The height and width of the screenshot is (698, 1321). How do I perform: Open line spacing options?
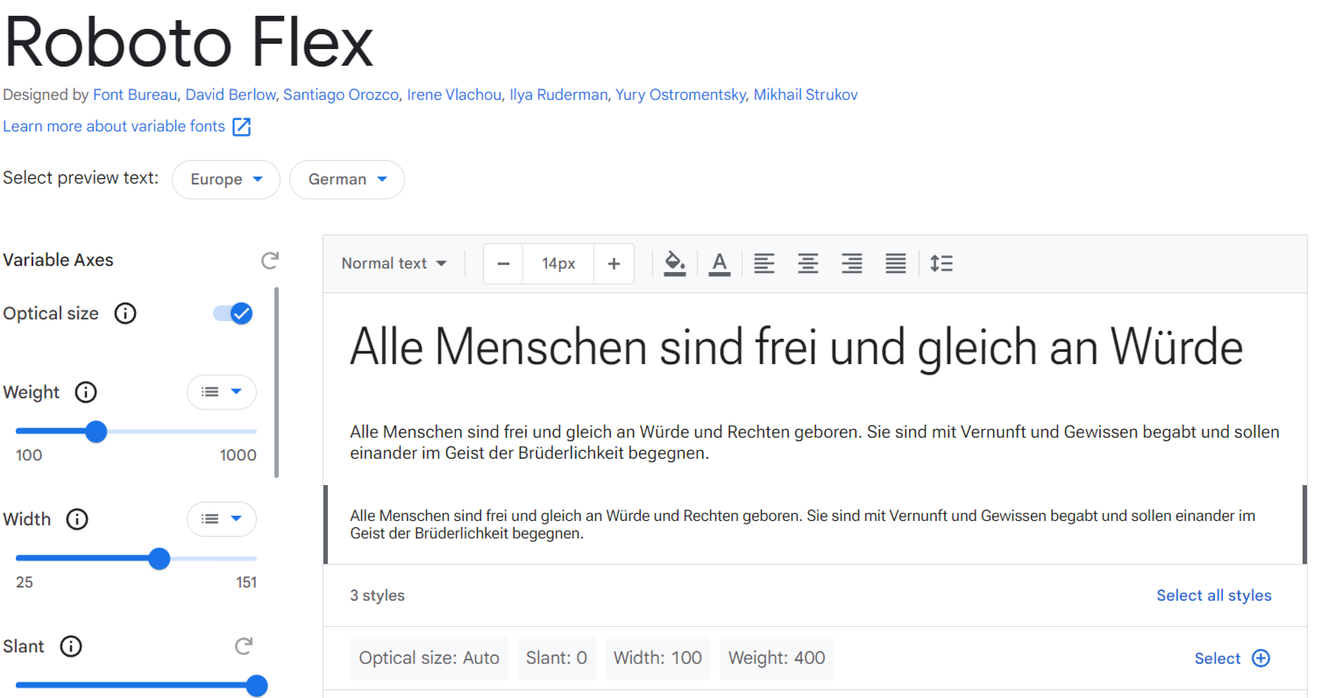[941, 263]
